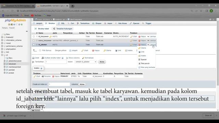
Task: Click Hapus for the PRIMARY index
Action: pos(56,77)
